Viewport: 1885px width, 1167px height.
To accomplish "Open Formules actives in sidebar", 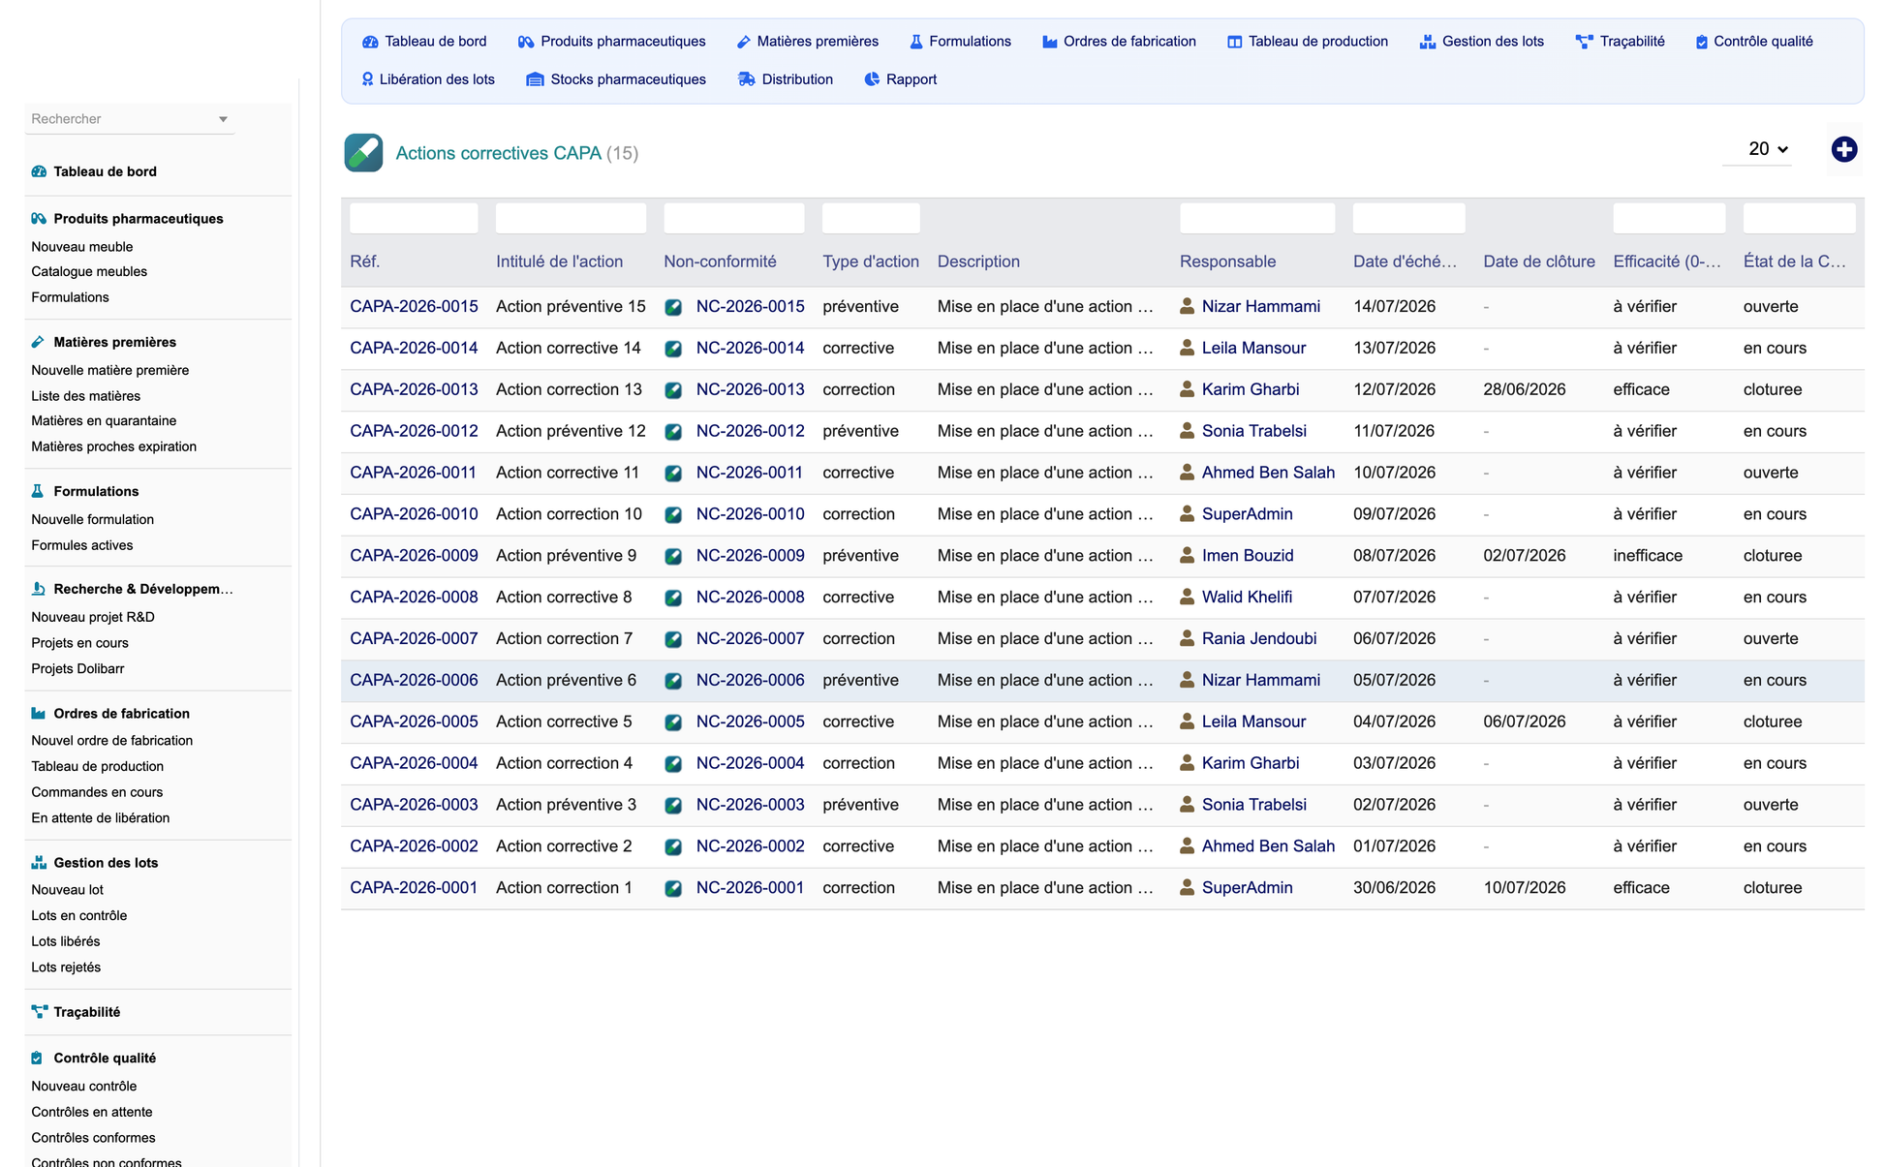I will pos(81,545).
